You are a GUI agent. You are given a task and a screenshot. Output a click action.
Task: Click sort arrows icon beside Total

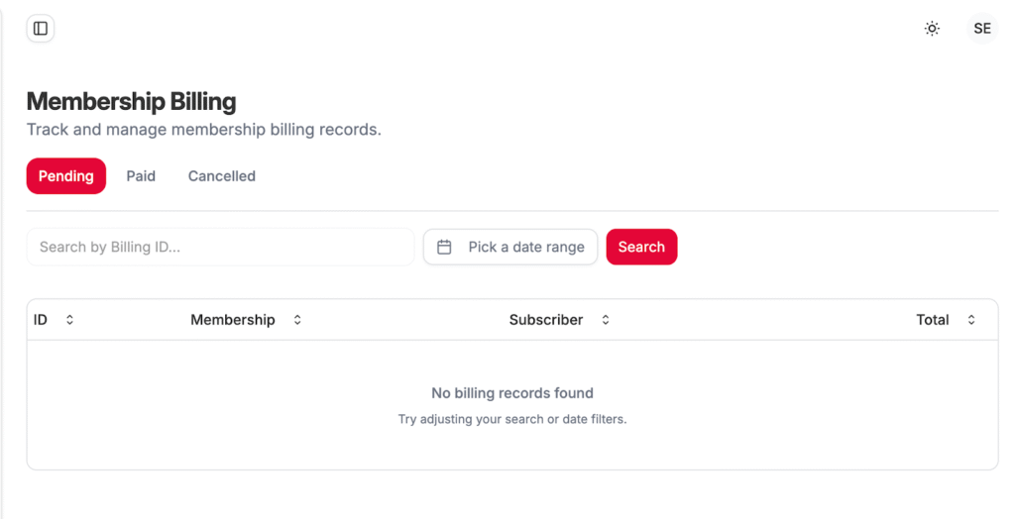pyautogui.click(x=971, y=320)
